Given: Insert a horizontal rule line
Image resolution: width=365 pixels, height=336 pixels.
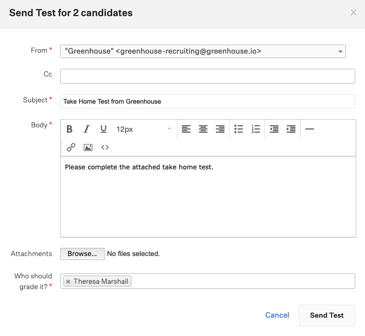Looking at the screenshot, I should click(x=309, y=129).
